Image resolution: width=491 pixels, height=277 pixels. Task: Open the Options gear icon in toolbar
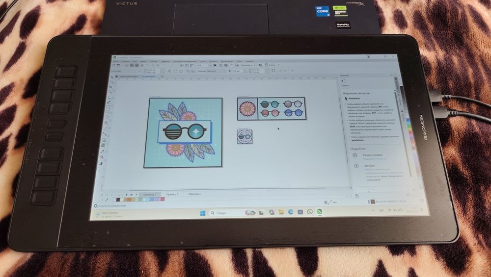click(260, 65)
